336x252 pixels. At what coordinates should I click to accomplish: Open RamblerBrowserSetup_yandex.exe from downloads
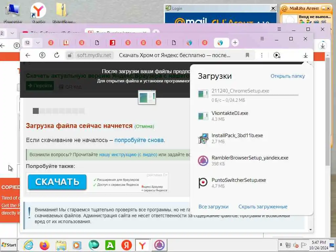[251, 160]
